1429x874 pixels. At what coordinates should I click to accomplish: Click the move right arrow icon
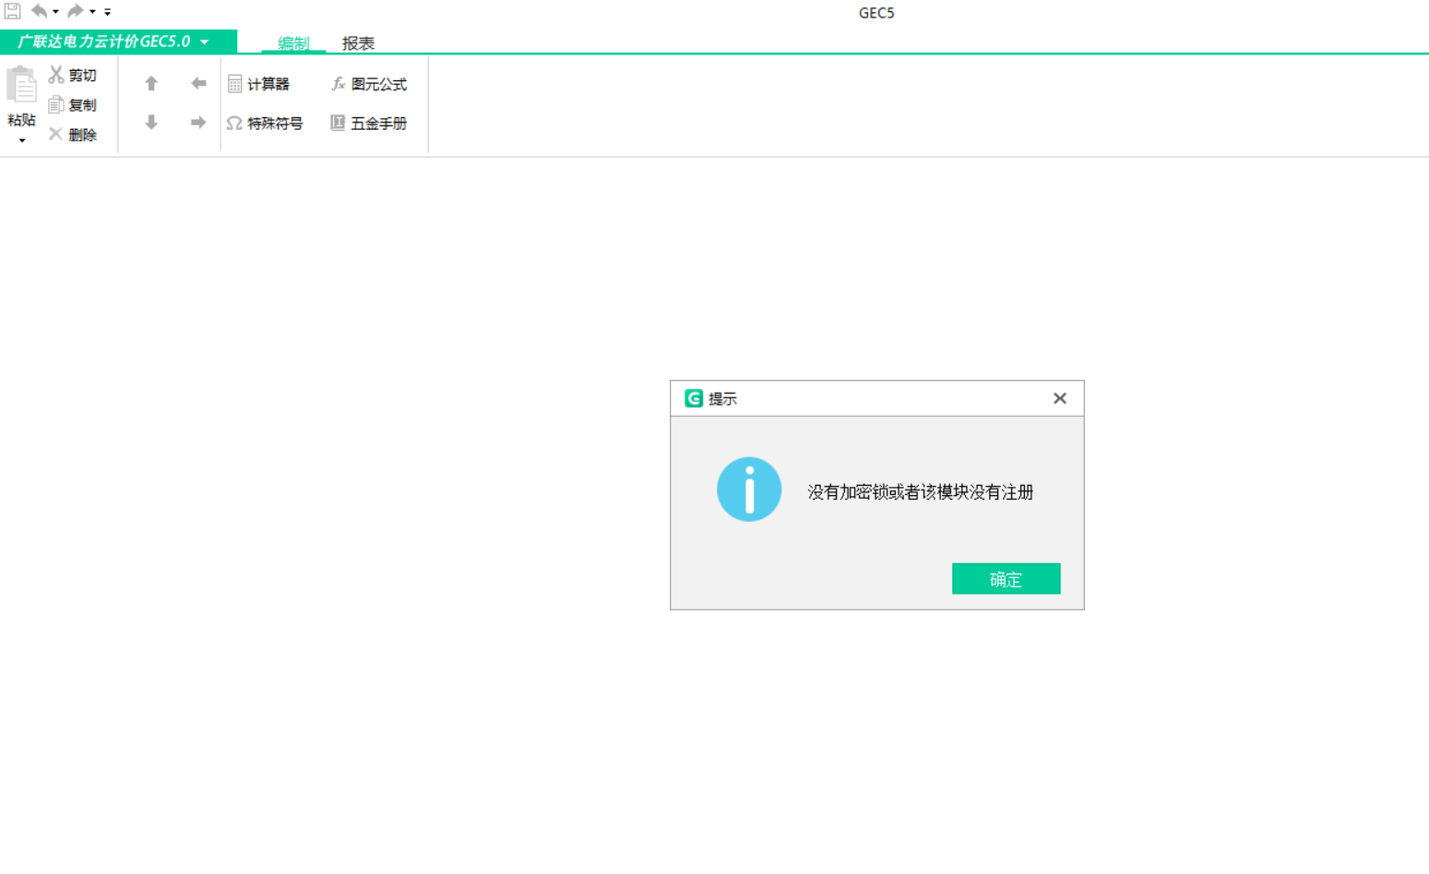(x=198, y=123)
